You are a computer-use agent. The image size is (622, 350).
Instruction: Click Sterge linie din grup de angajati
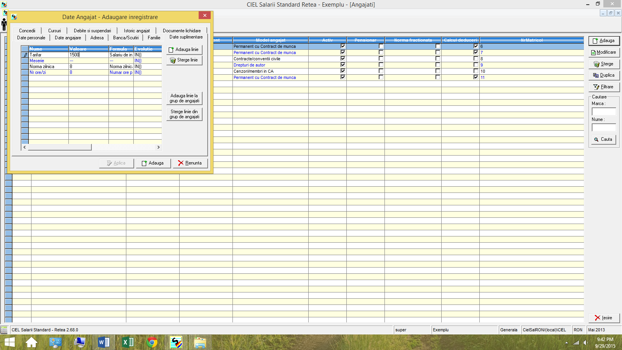[184, 114]
